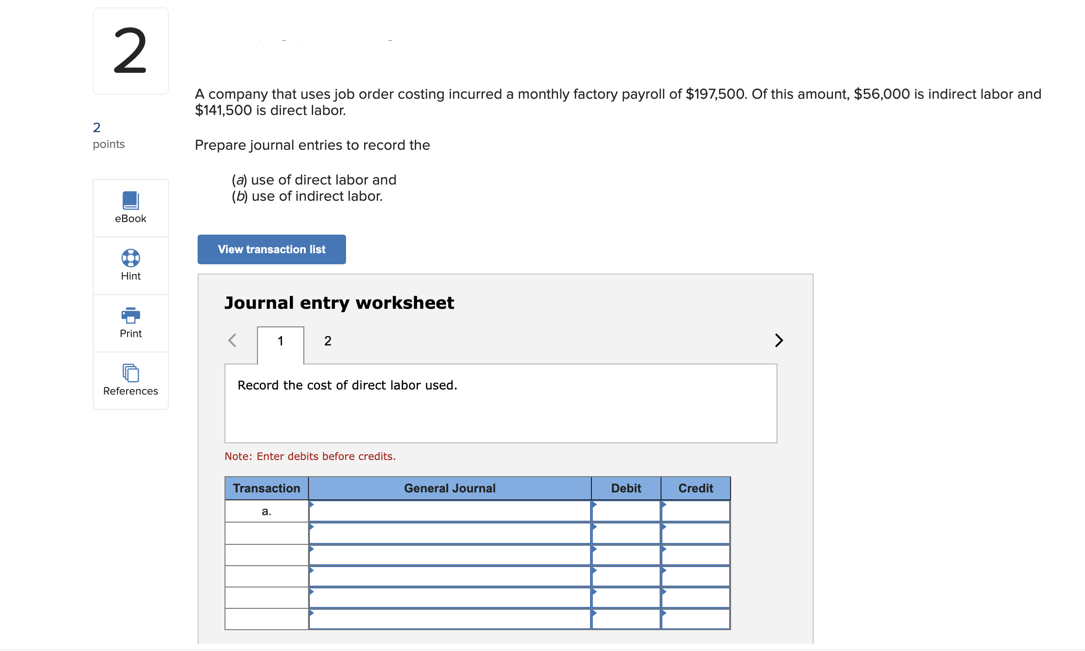The image size is (1085, 651).
Task: Click the Debit field in row a
Action: click(x=626, y=511)
